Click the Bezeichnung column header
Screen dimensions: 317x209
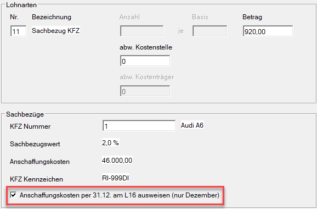[x=52, y=17]
